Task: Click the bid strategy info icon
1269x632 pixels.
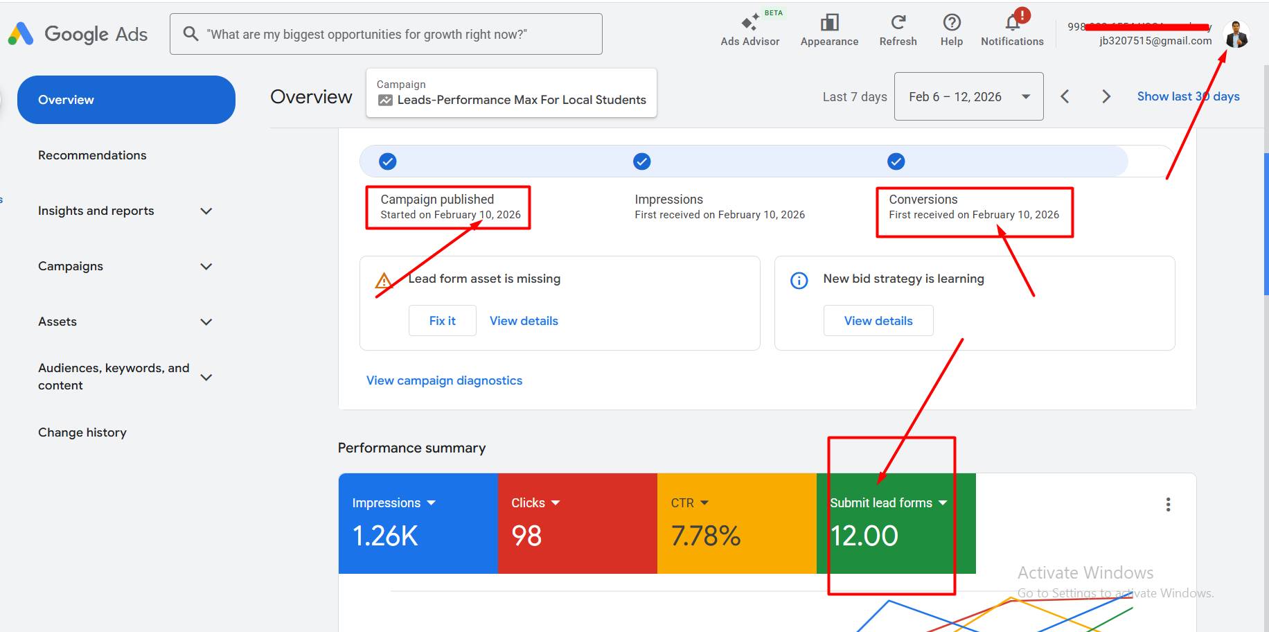Action: click(x=799, y=280)
